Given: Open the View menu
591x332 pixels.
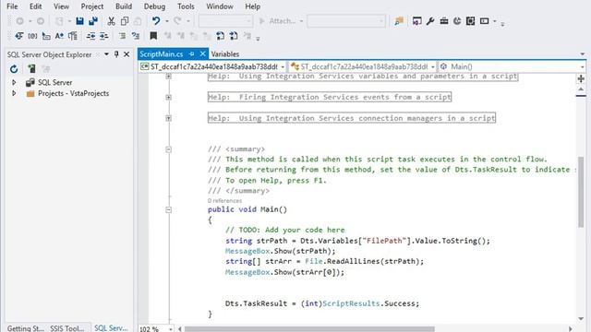Looking at the screenshot, I should [61, 6].
